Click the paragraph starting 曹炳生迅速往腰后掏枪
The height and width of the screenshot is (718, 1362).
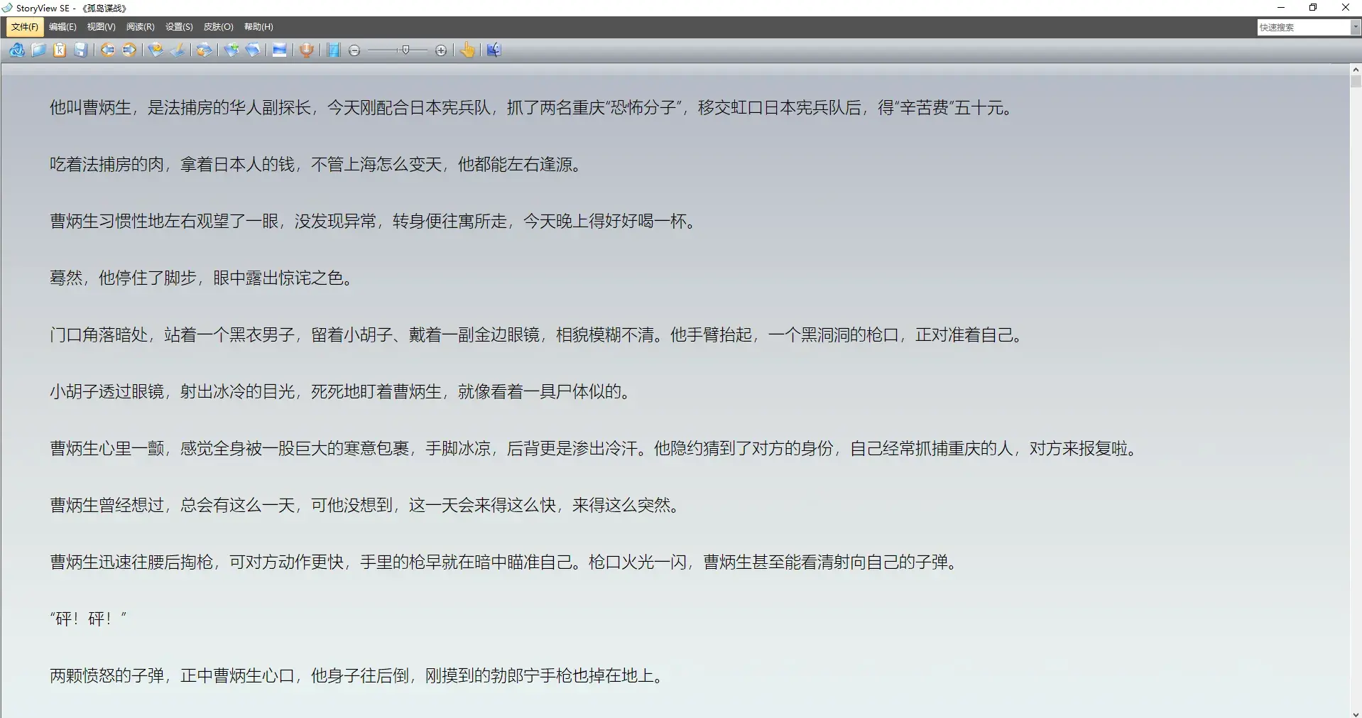pyautogui.click(x=505, y=562)
